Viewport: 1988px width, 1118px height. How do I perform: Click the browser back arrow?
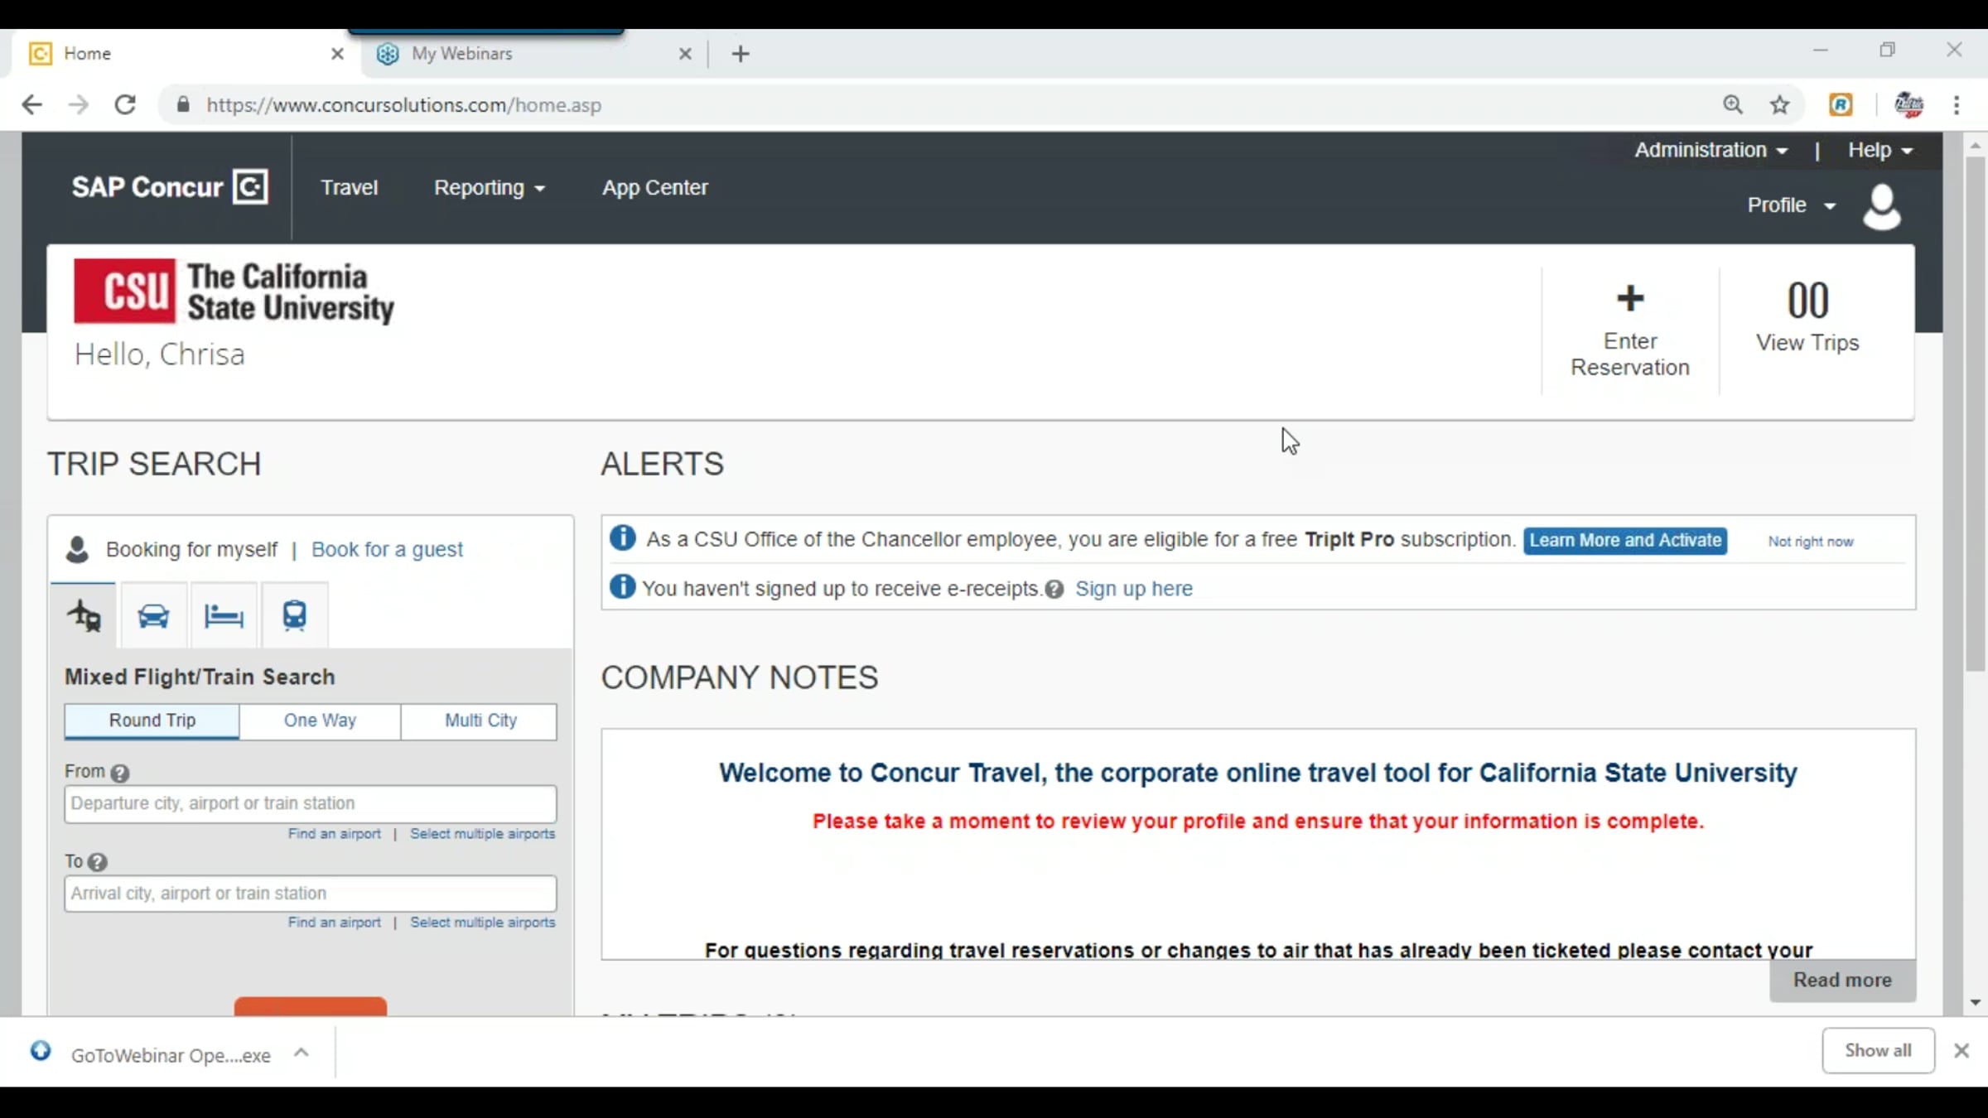click(31, 104)
